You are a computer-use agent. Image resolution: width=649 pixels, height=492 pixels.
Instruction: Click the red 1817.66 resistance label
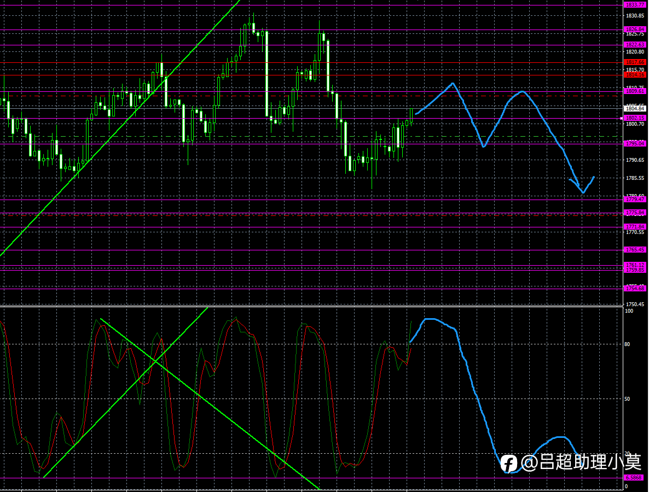pyautogui.click(x=635, y=62)
